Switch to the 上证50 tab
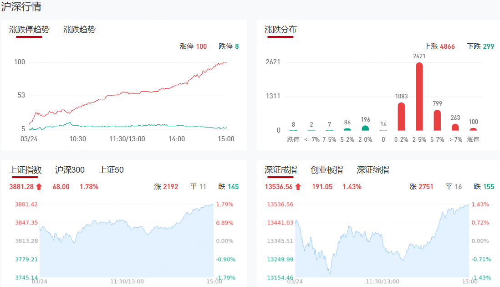Image resolution: width=500 pixels, height=287 pixels. (111, 170)
